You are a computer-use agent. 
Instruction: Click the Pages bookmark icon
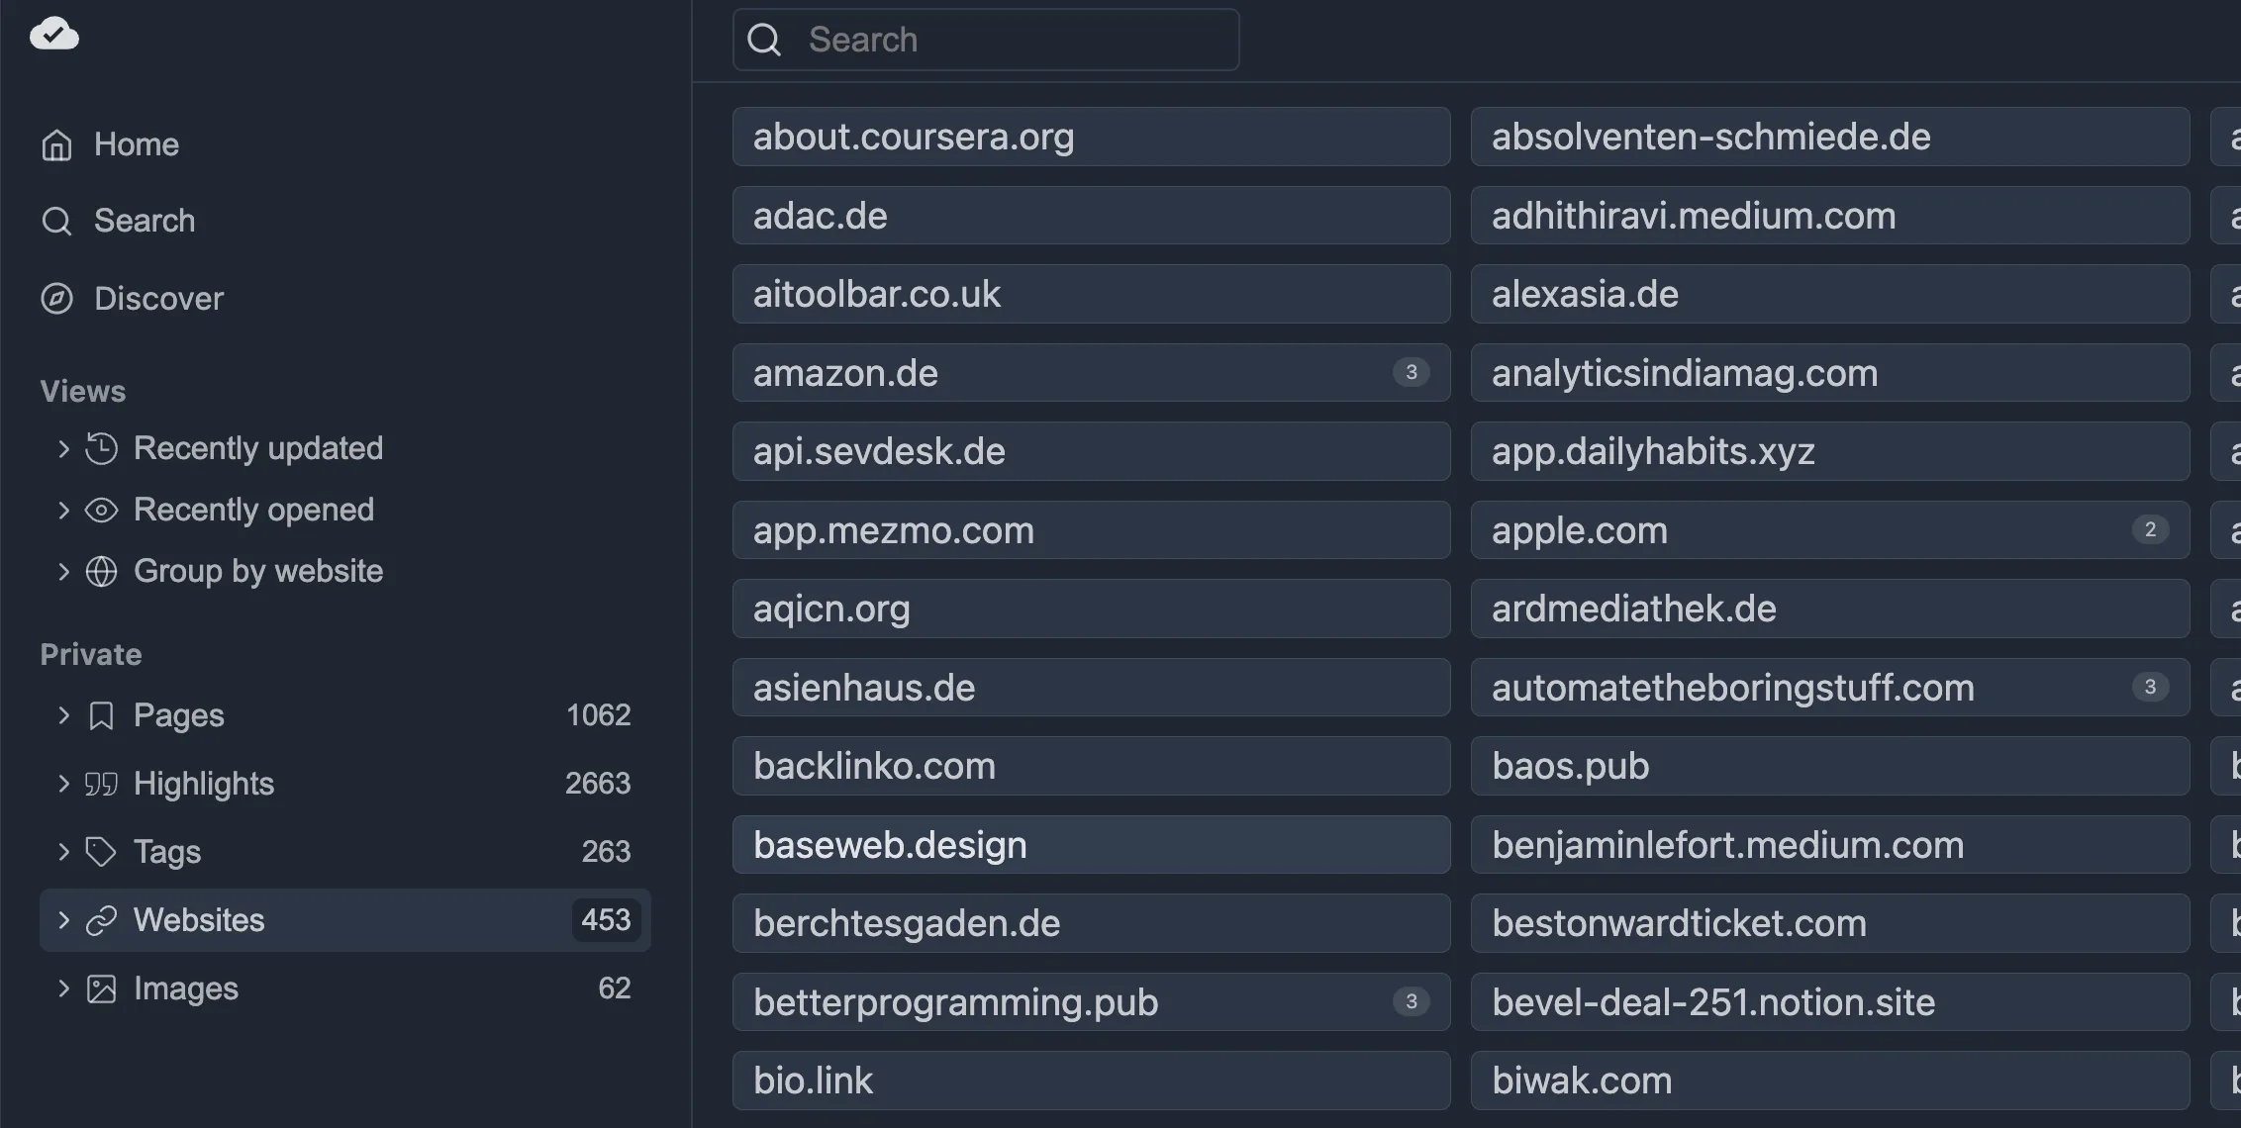[101, 715]
